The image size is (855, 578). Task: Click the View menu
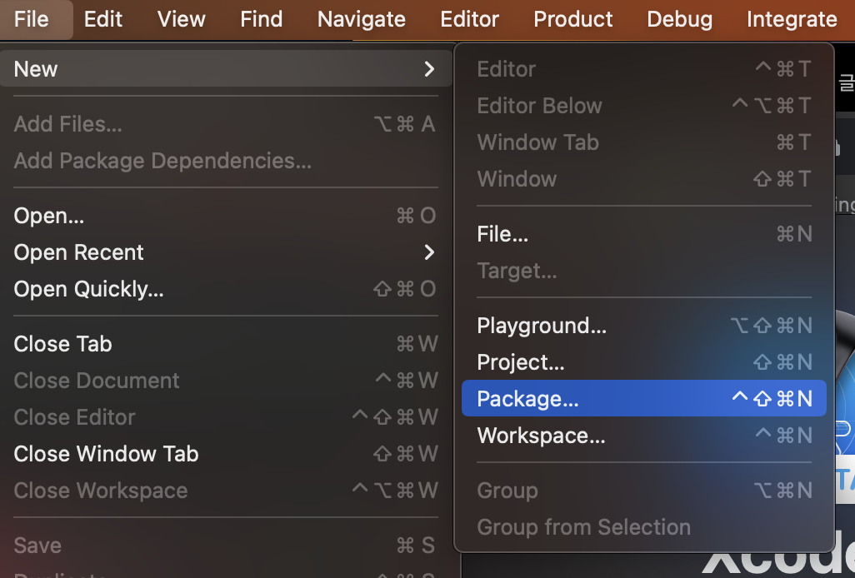(182, 19)
